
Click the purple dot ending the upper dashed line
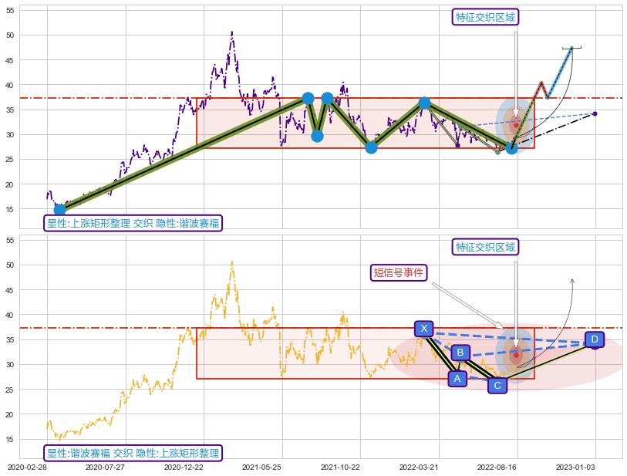(x=594, y=113)
